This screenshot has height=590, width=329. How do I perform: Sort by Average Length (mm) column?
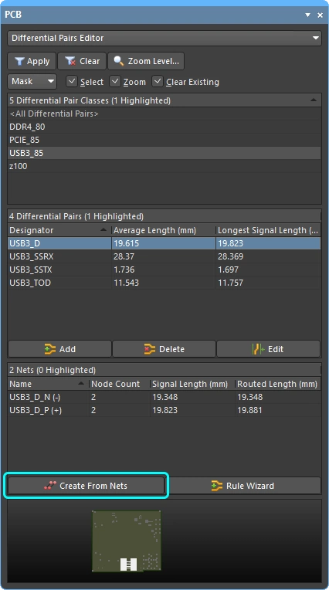pyautogui.click(x=164, y=230)
